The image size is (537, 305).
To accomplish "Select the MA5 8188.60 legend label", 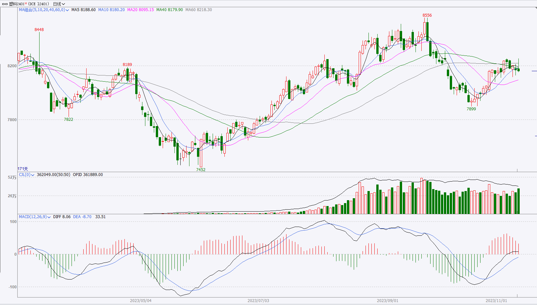I will tap(83, 10).
